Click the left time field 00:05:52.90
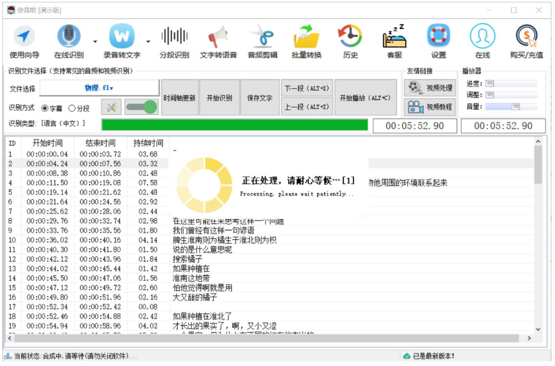Image resolution: width=555 pixels, height=366 pixels. click(x=415, y=126)
